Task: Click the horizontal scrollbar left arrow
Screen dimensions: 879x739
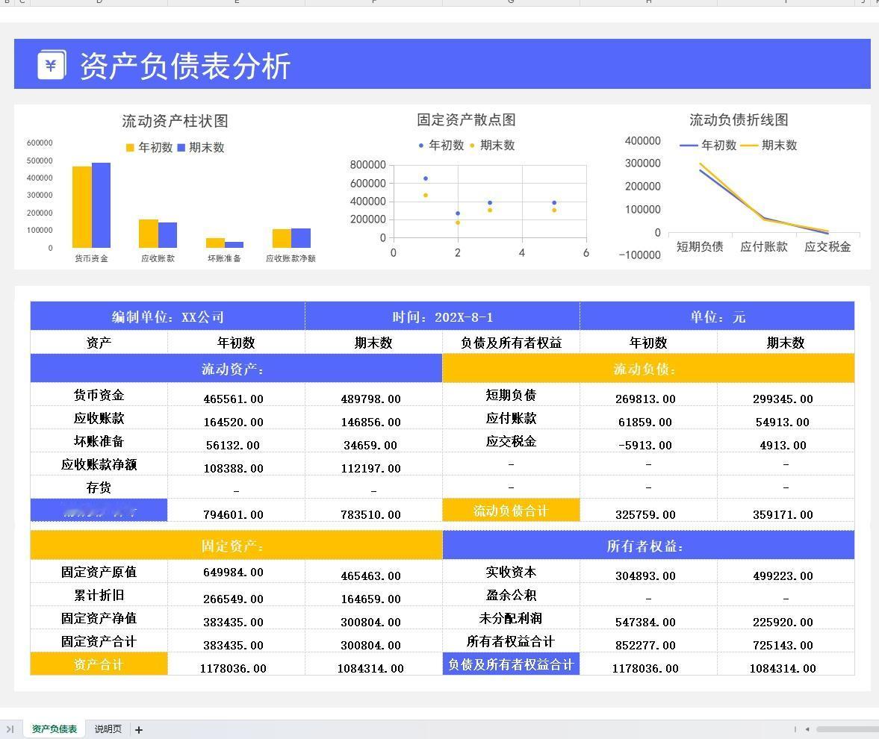Action: point(807,729)
